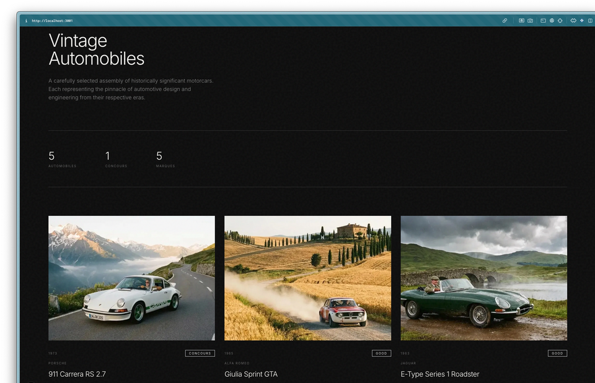Click the 1 CONCOURS counter
Viewport: 595px width, 383px height.
coord(116,160)
